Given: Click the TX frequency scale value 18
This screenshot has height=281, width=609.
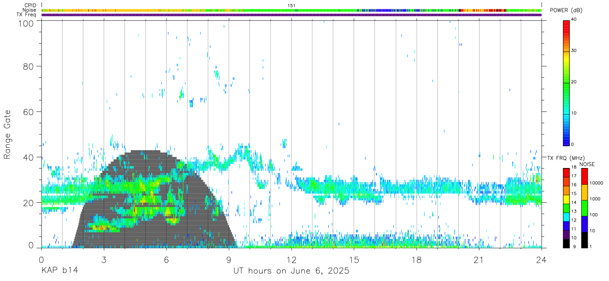Looking at the screenshot, I should pos(574,167).
